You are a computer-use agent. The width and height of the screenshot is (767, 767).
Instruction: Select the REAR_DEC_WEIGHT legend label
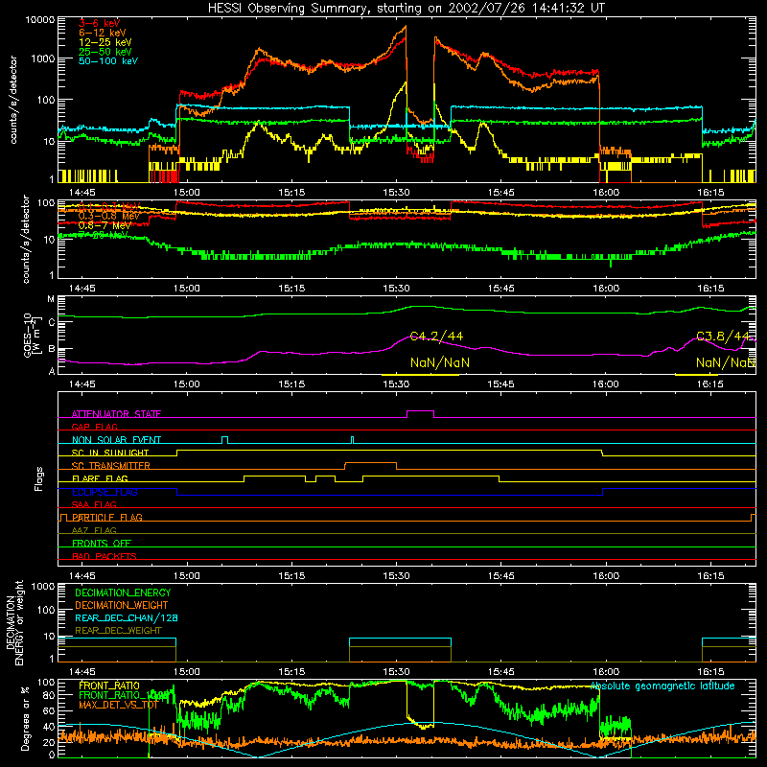(118, 631)
